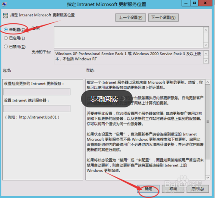Click the Intranet statistics server input field
This screenshot has height=198, width=215.
pos(37,108)
